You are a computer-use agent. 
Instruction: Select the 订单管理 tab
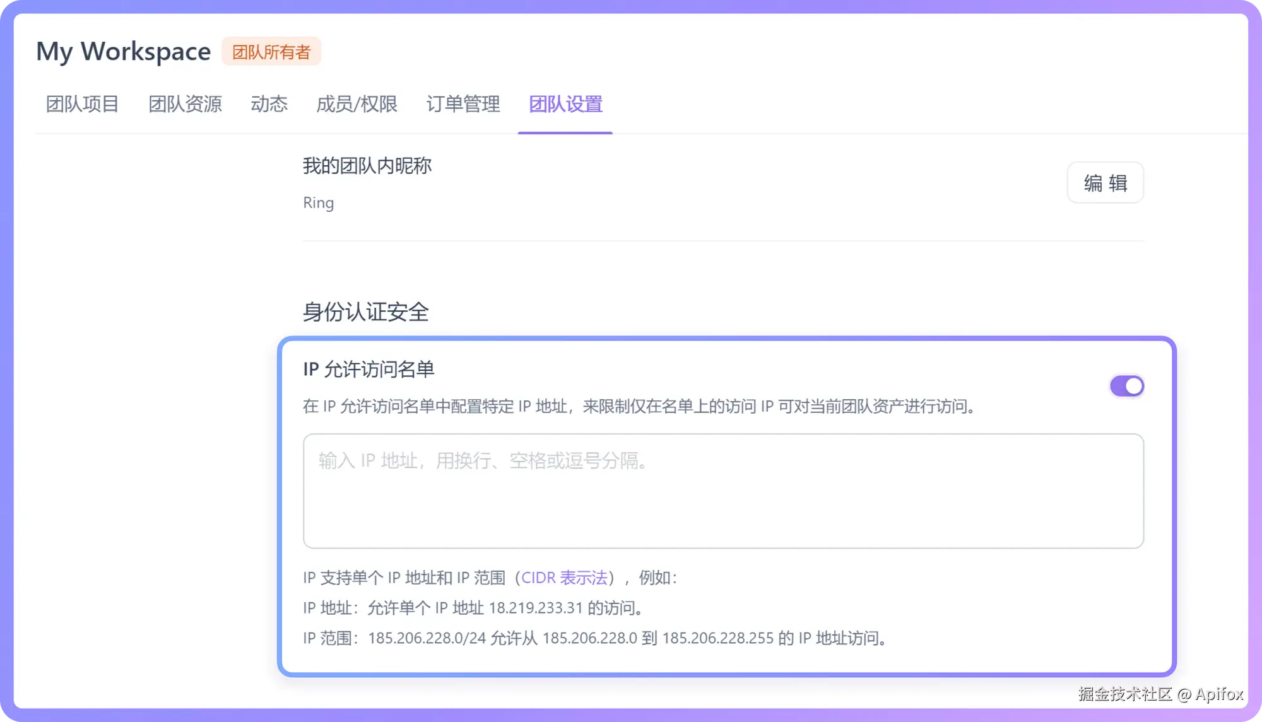tap(463, 104)
